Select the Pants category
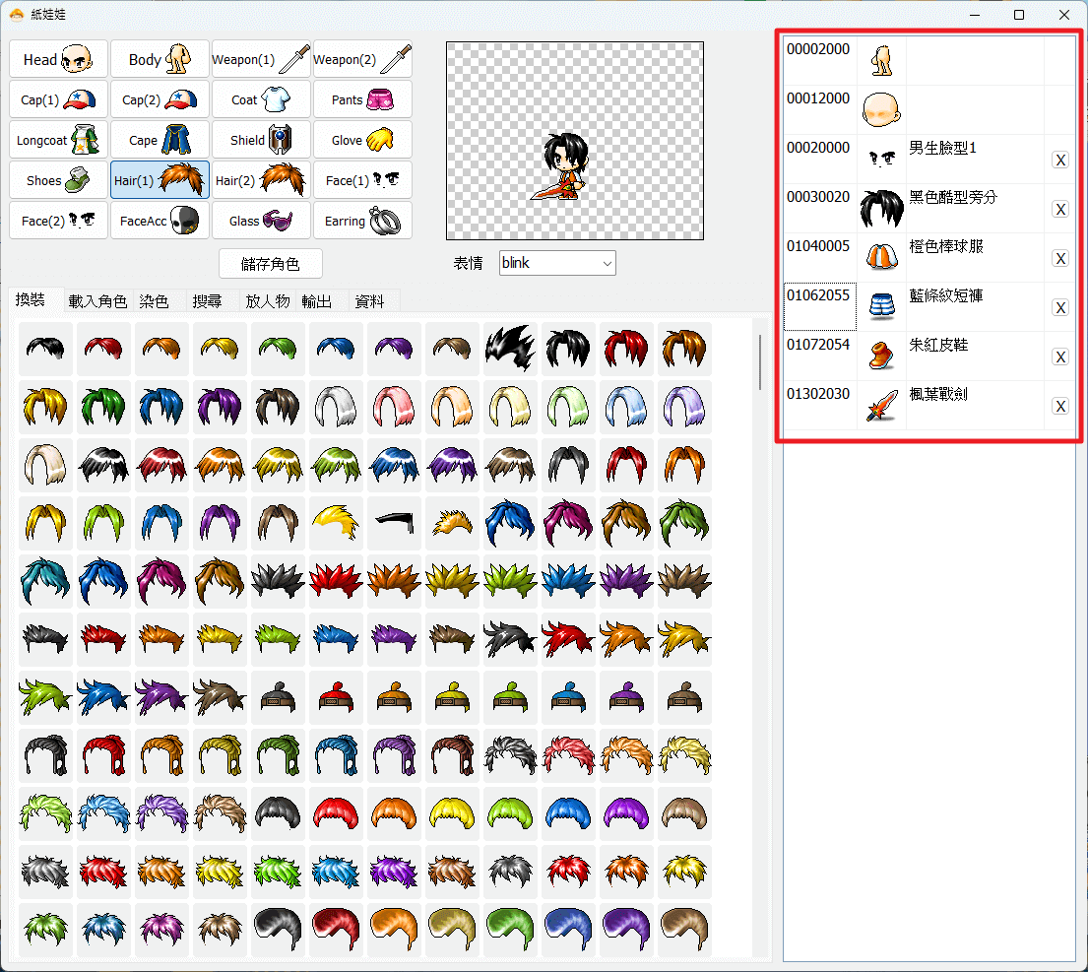Screen dimensions: 1088x972 pos(362,99)
